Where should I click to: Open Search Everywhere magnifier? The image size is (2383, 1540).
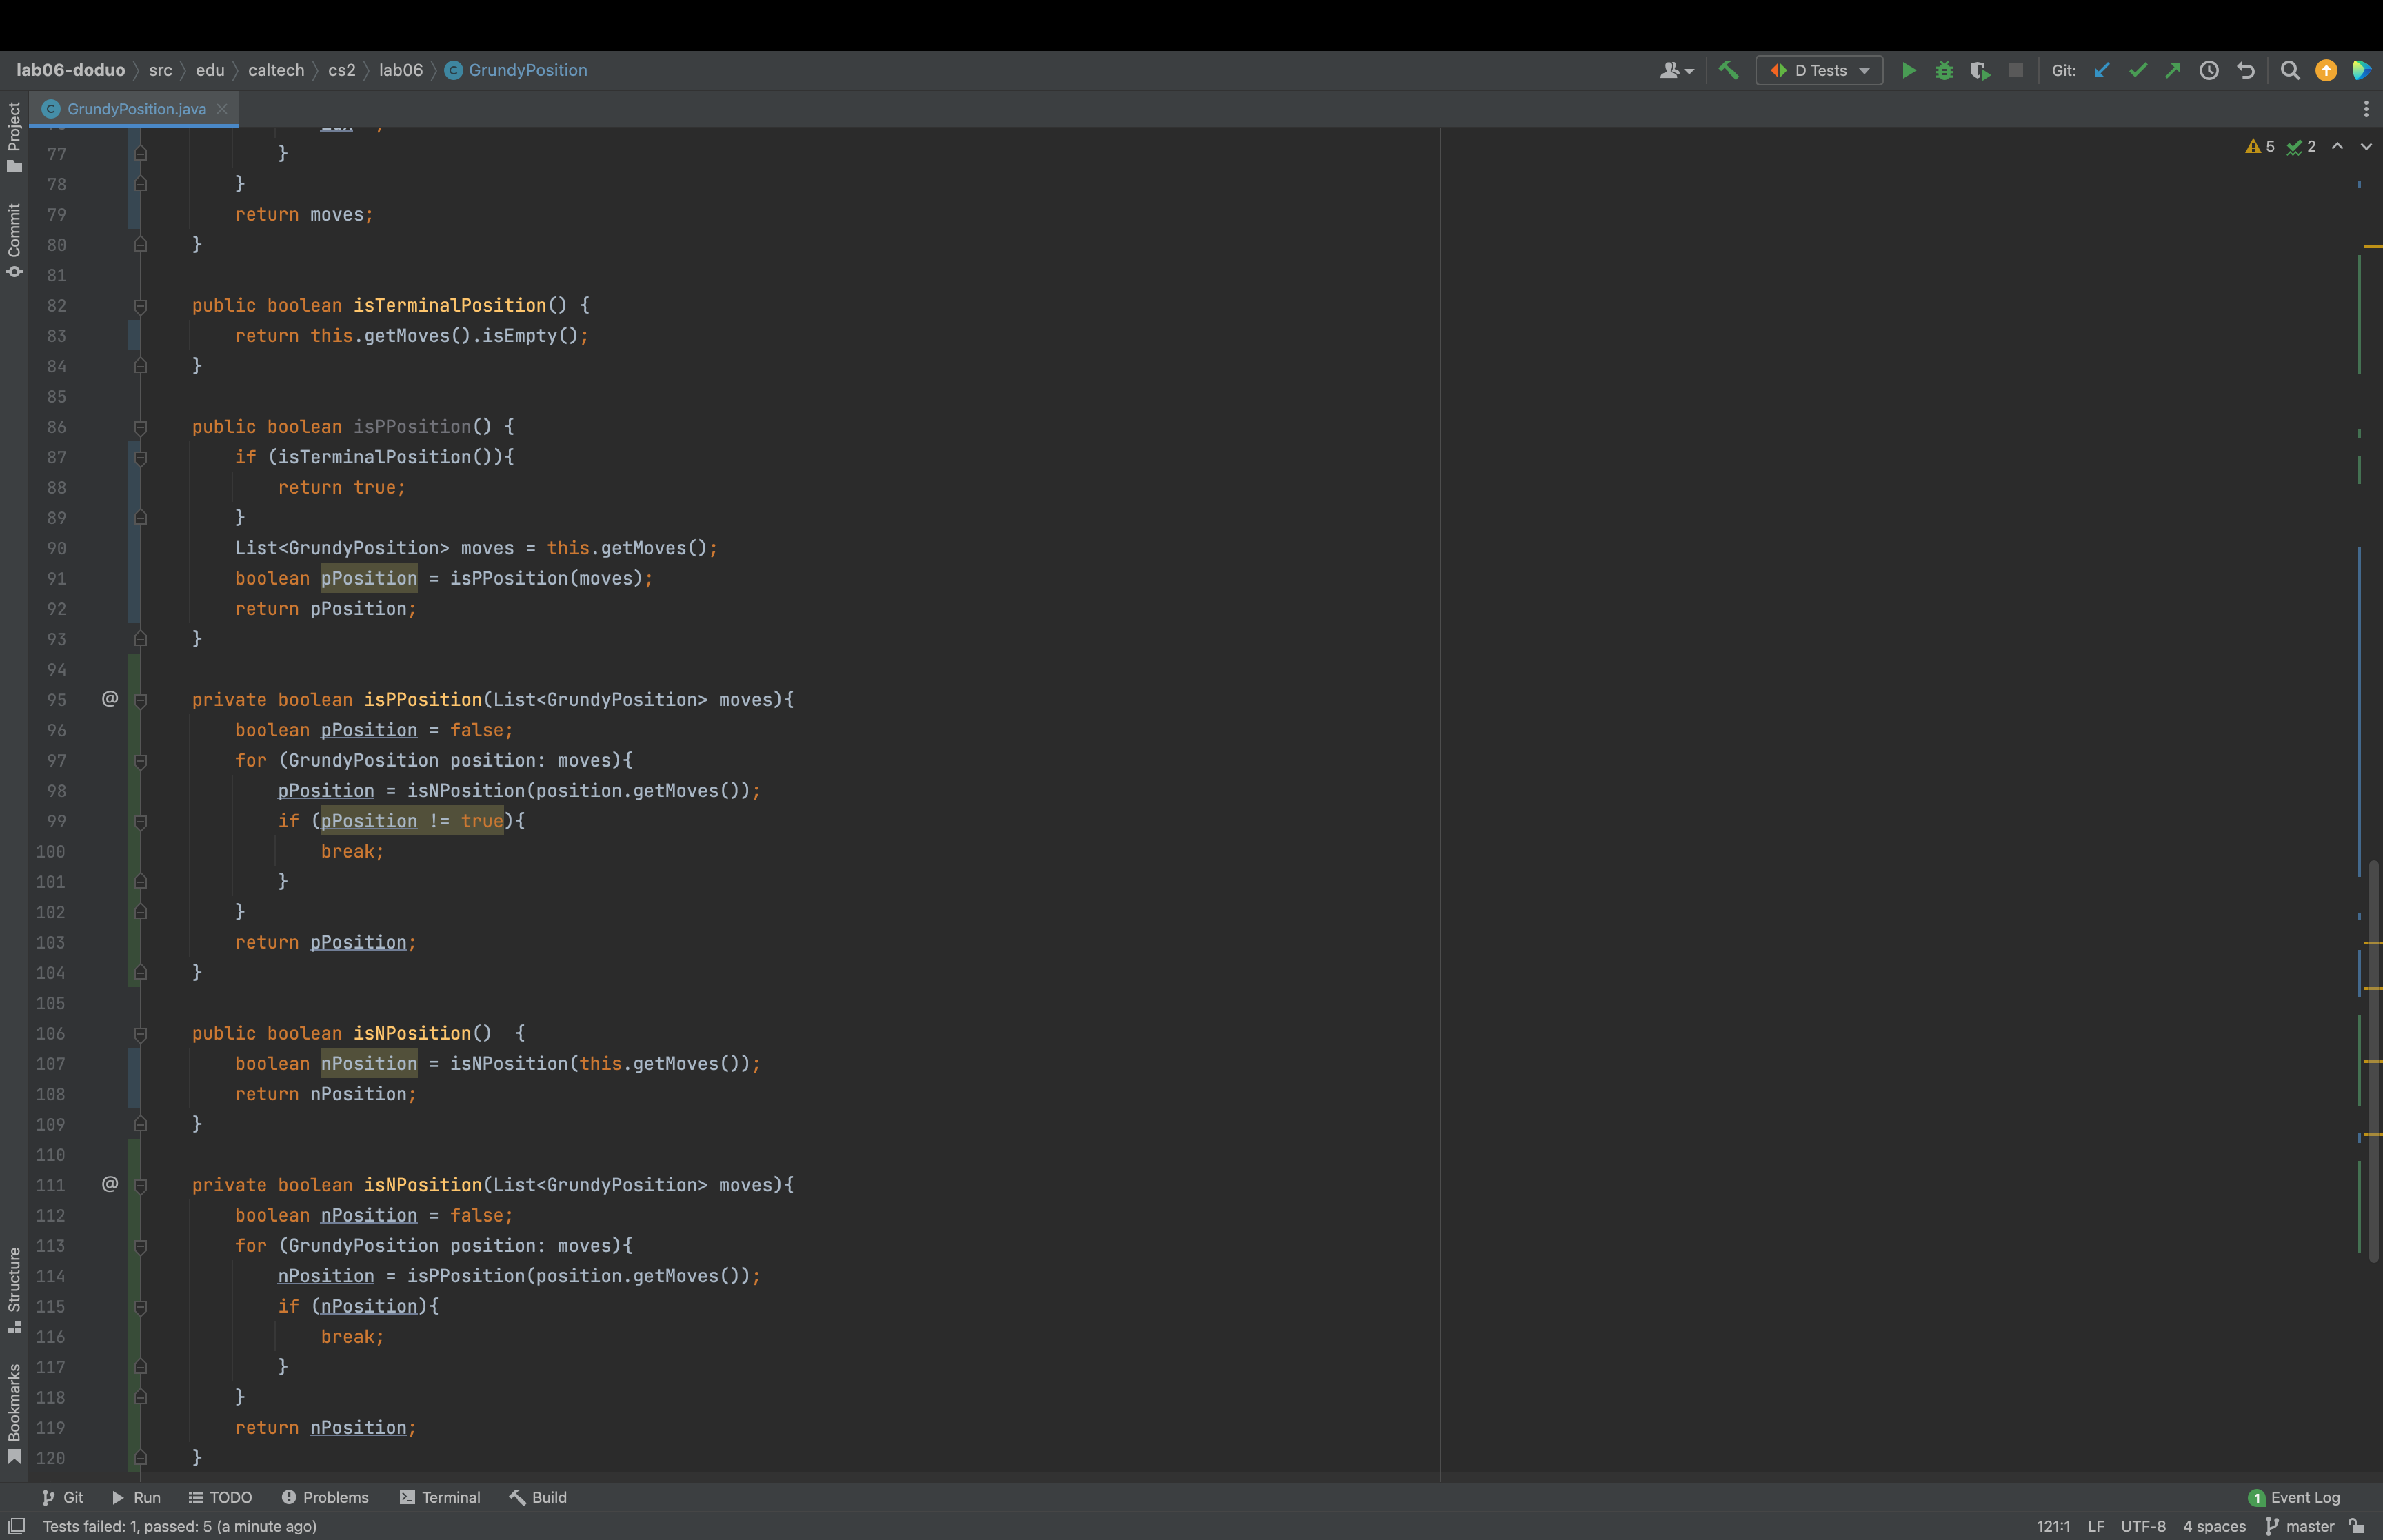point(2290,70)
